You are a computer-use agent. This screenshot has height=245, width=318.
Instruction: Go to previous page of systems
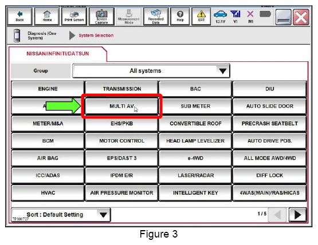pos(277,215)
